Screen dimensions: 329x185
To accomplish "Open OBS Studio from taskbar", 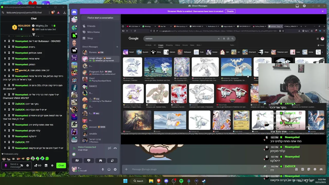I will tap(174, 181).
